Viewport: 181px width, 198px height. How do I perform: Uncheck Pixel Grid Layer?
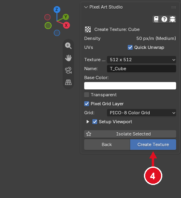coord(87,104)
